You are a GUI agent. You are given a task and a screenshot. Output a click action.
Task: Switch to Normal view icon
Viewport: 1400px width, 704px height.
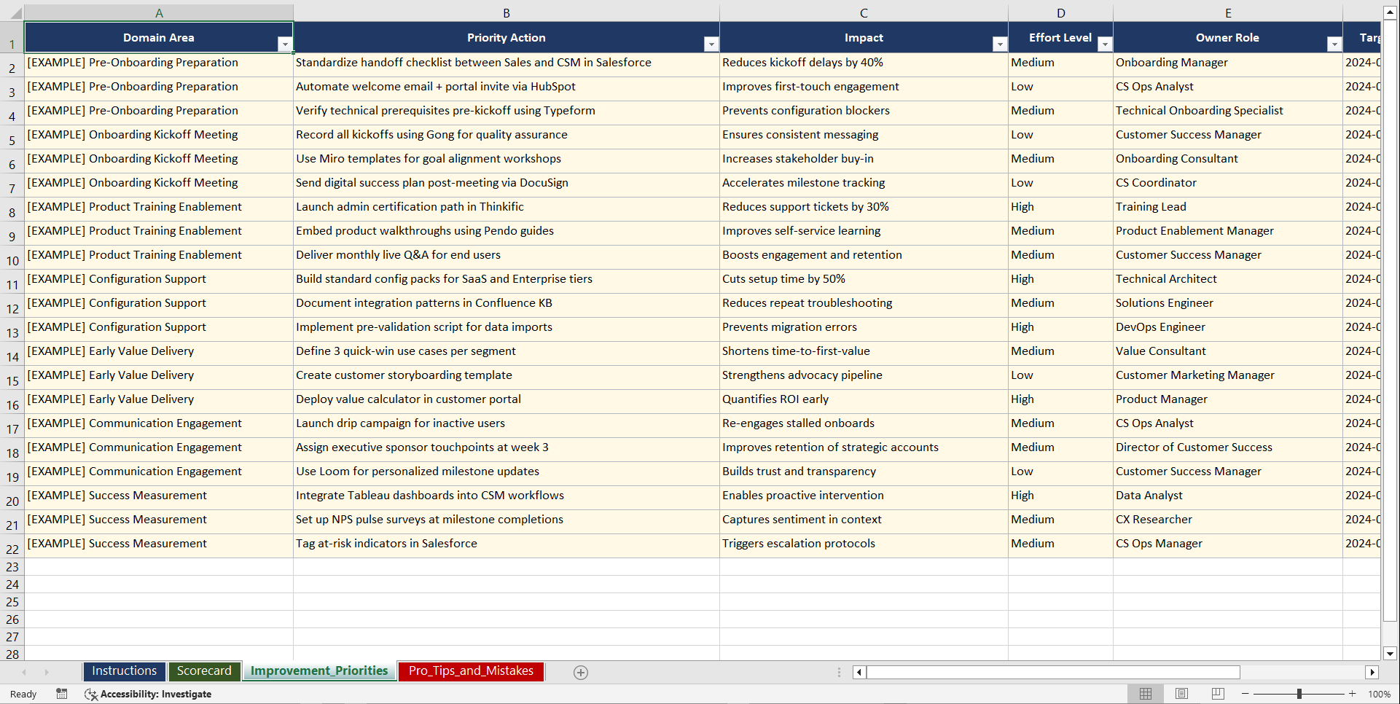(1146, 694)
